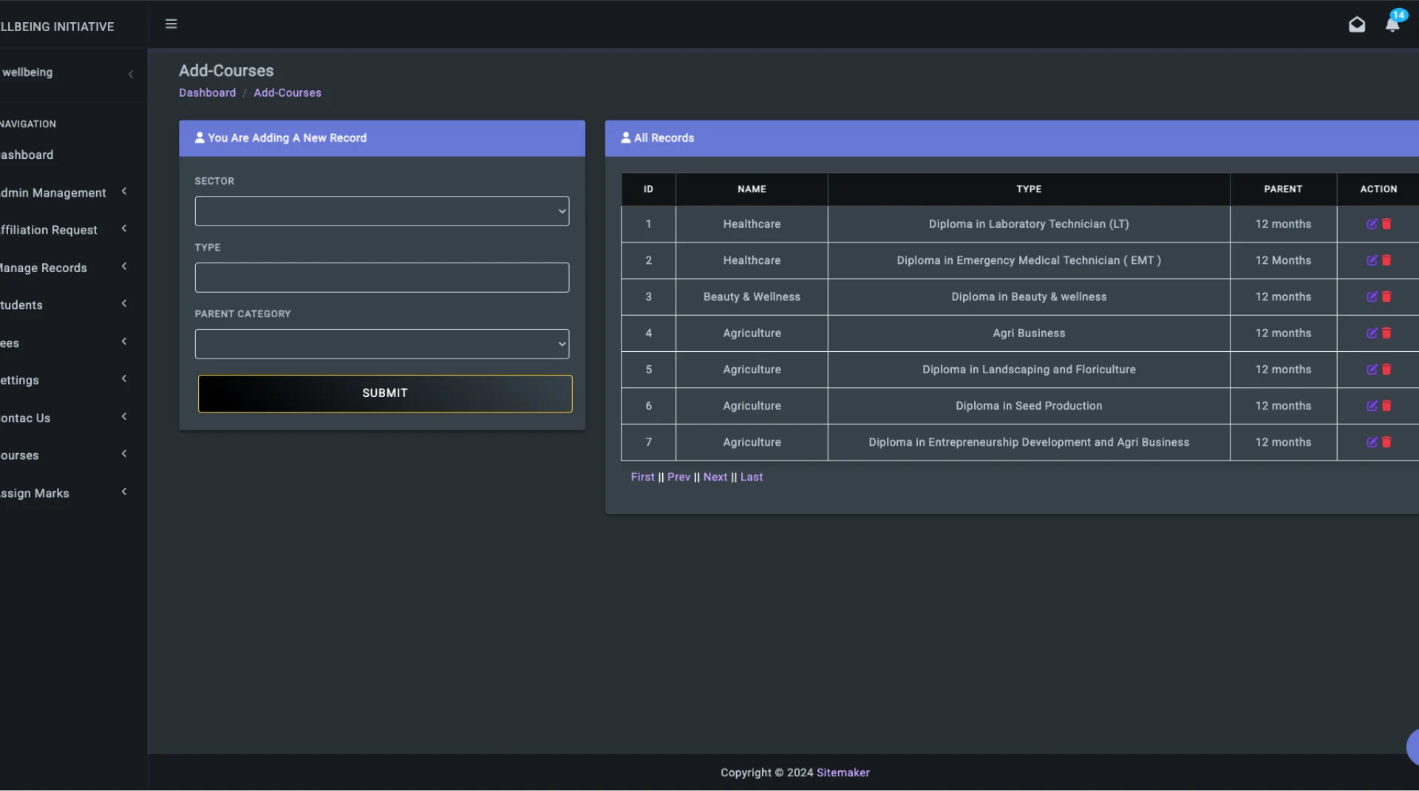Delete the Diploma in Seed Production record
The image size is (1419, 791).
1386,406
